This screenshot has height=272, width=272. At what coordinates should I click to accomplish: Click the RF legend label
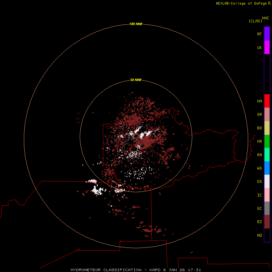(x=260, y=34)
